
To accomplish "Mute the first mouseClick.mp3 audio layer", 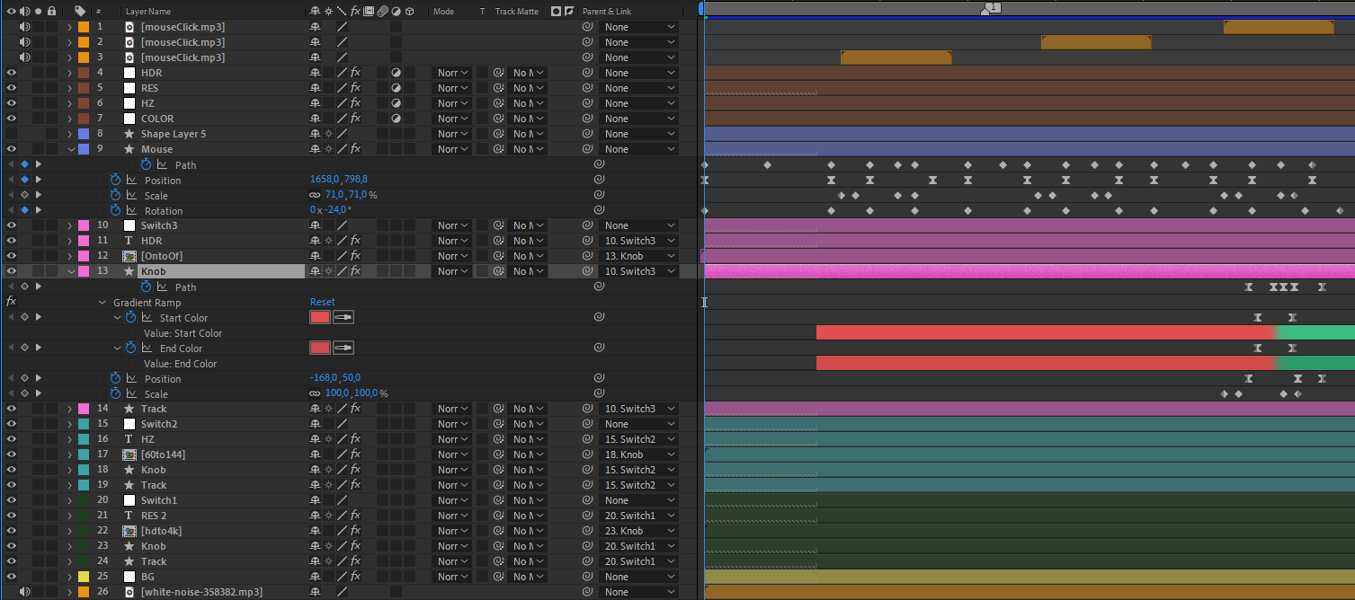I will (x=24, y=27).
